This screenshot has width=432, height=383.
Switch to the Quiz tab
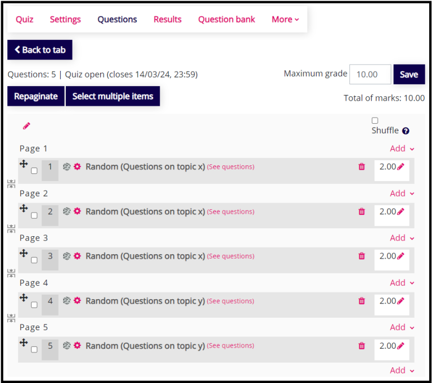coord(25,19)
